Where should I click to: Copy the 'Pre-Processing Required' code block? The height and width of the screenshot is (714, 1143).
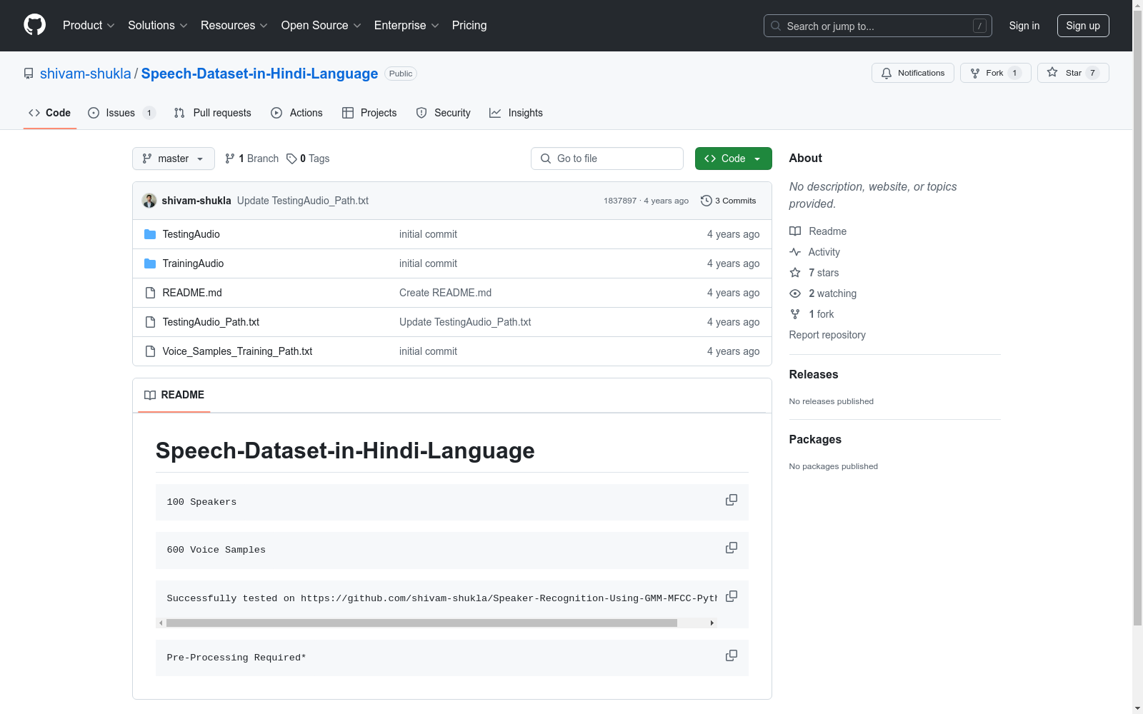tap(732, 655)
